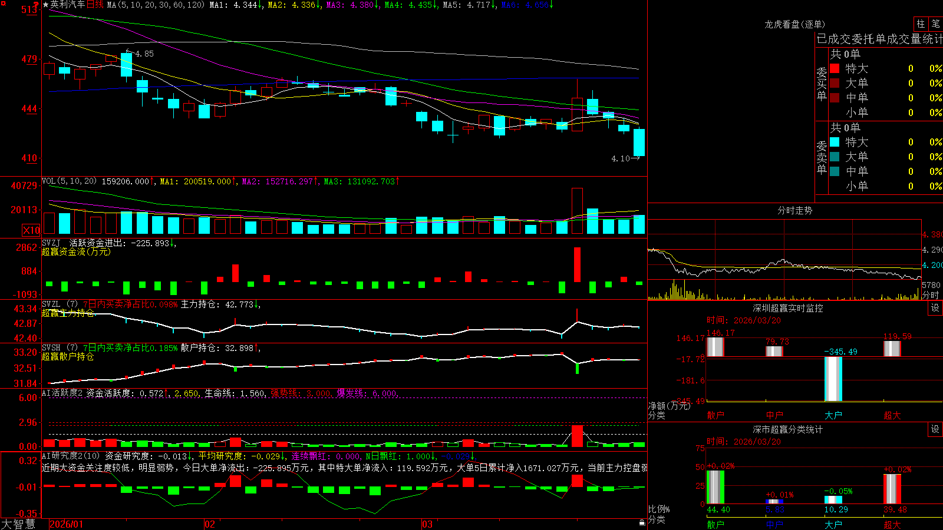The width and height of the screenshot is (943, 530).
Task: Click 散户持仓: 32.898 value
Action: (217, 348)
